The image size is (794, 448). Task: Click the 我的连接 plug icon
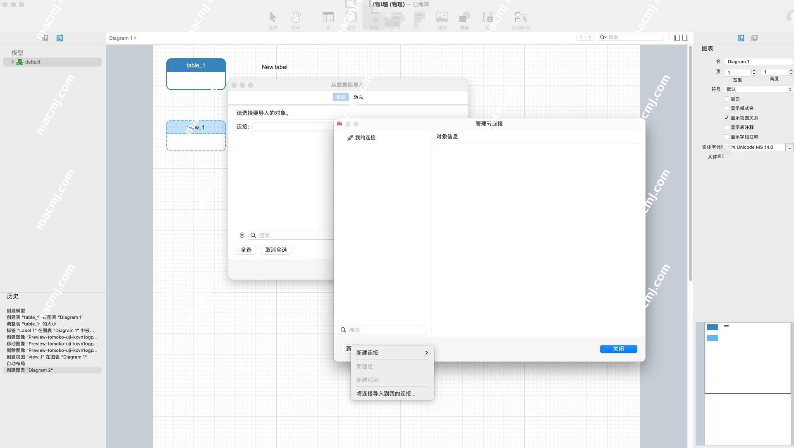[x=350, y=138]
